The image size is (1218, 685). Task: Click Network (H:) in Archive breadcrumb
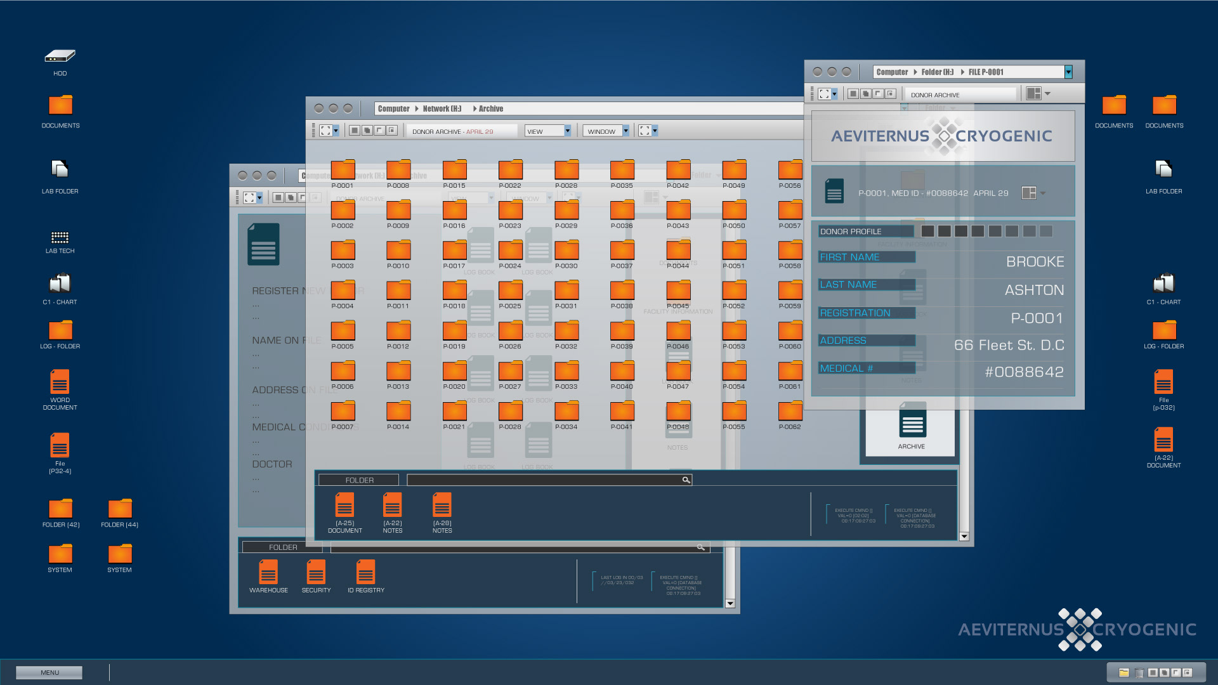click(442, 109)
